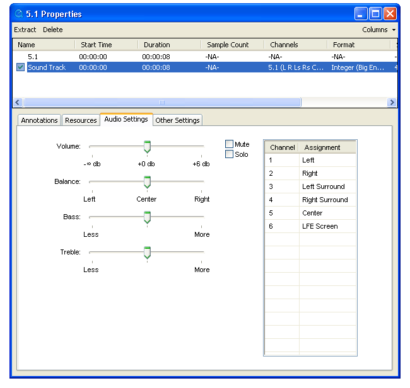Sort by the Duration column header

point(156,45)
